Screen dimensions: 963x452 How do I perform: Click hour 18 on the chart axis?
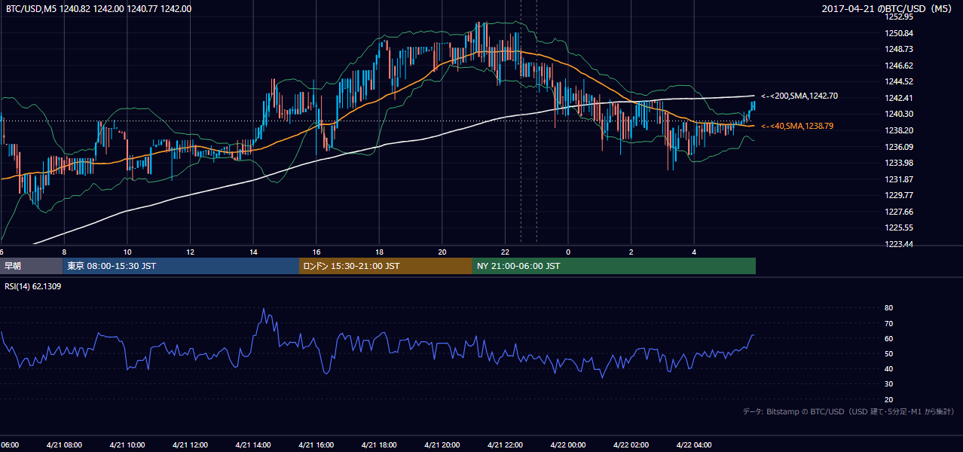379,252
